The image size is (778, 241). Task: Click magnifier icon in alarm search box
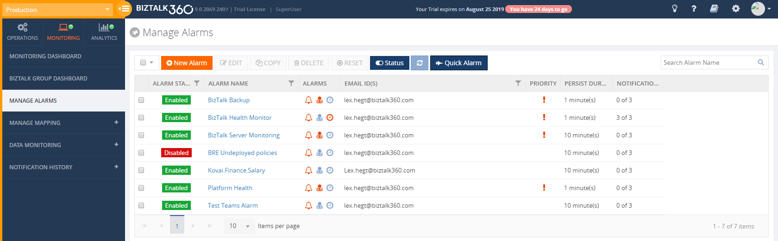[761, 62]
